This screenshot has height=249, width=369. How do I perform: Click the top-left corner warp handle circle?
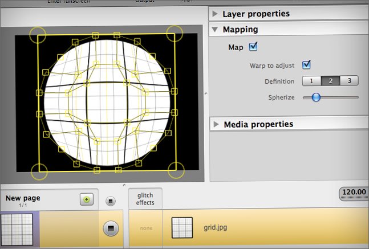(38, 35)
